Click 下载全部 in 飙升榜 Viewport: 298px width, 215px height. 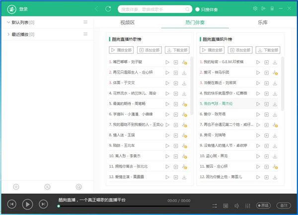(268, 50)
